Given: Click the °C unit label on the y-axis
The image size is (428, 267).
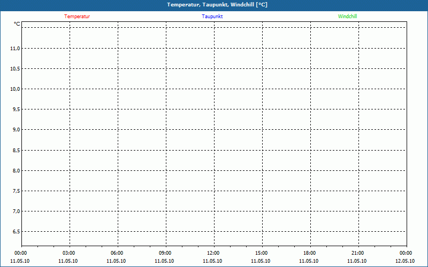Looking at the screenshot, I should pyautogui.click(x=17, y=24).
